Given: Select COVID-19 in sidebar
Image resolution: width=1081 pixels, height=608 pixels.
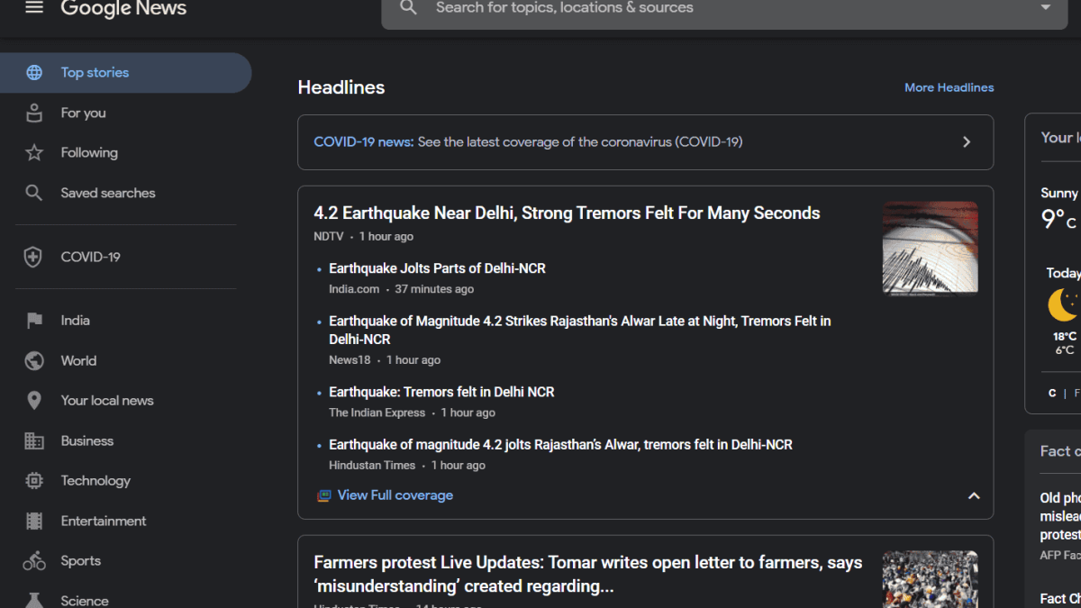Looking at the screenshot, I should [90, 258].
